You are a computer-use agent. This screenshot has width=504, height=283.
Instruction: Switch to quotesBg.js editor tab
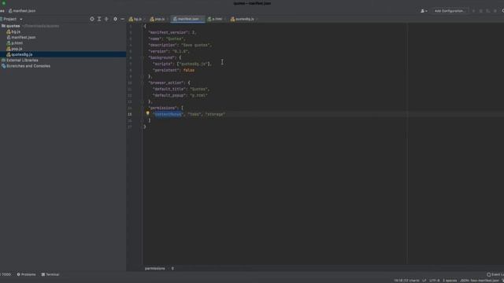(244, 19)
